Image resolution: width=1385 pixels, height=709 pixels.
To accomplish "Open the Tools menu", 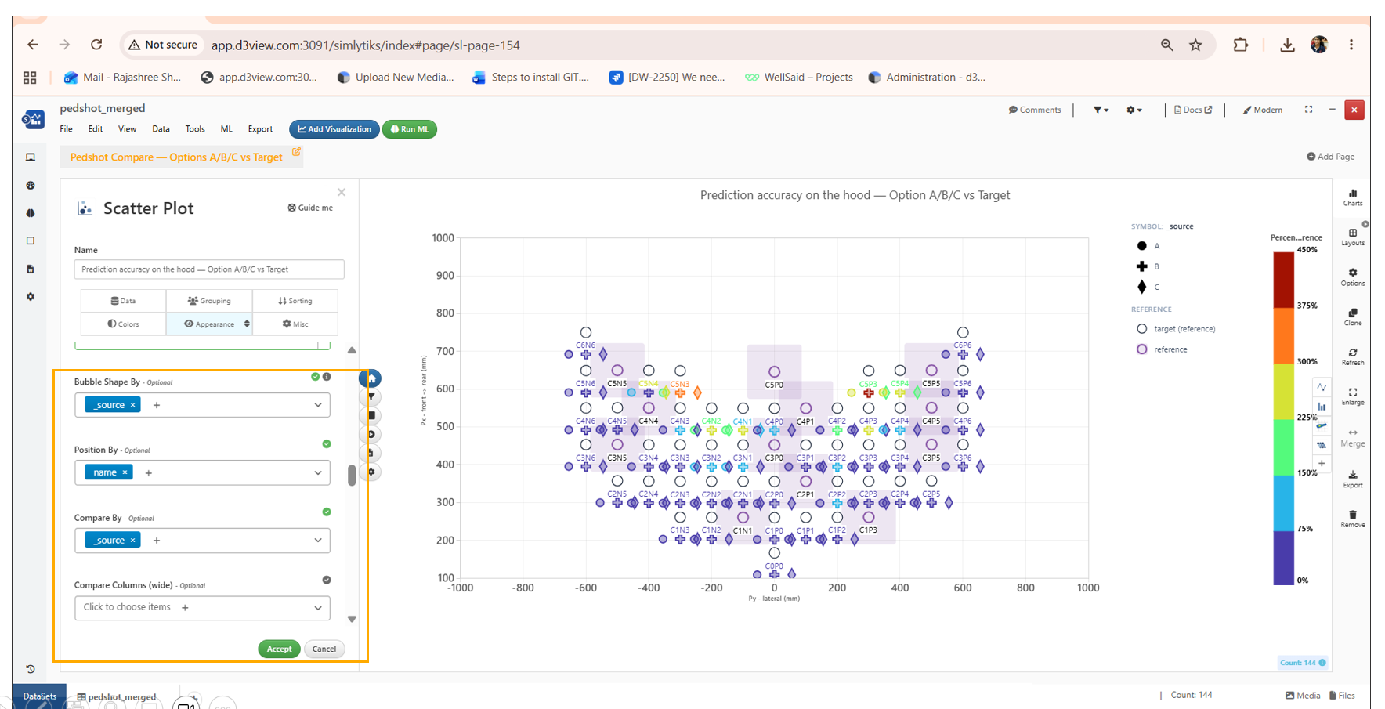I will [x=195, y=129].
